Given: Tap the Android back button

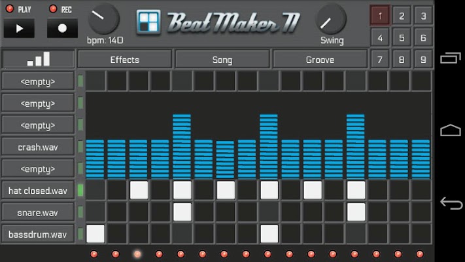Looking at the screenshot, I should 451,204.
